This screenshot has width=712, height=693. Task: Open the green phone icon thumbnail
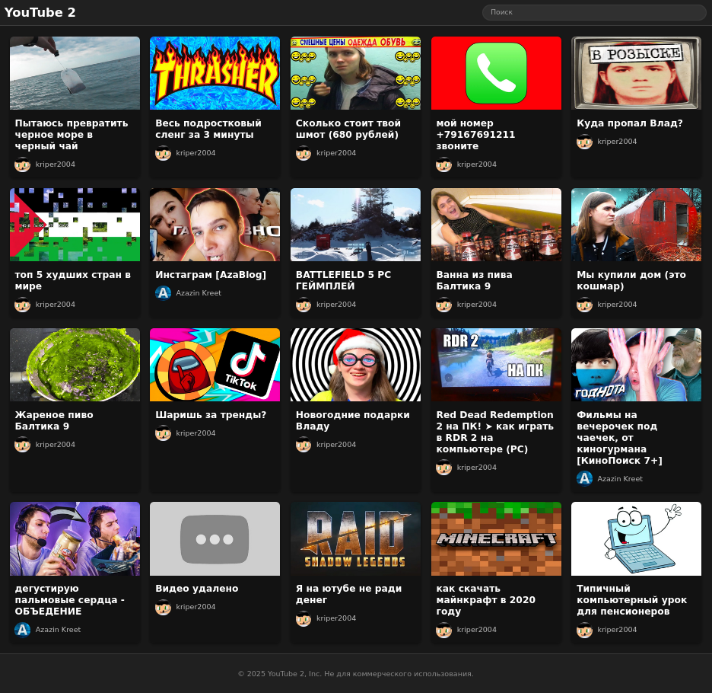pos(496,73)
